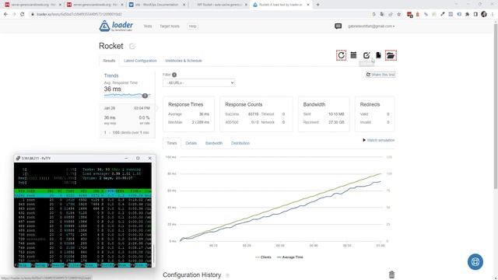
Task: Click the Filter help question mark icon
Action: (174, 75)
